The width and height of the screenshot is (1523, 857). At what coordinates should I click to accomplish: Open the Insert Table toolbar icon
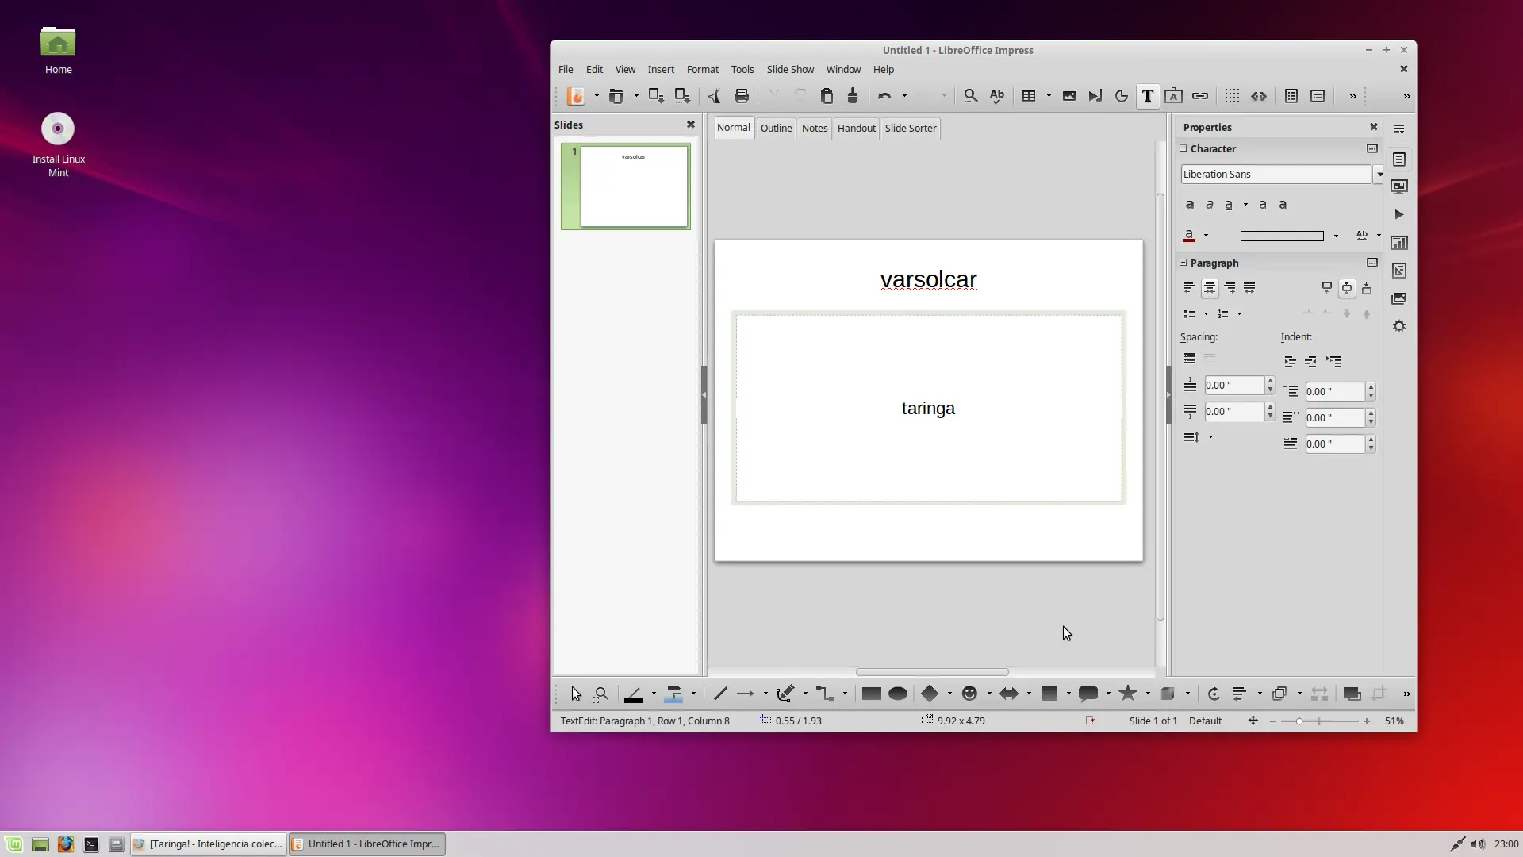[x=1029, y=96]
